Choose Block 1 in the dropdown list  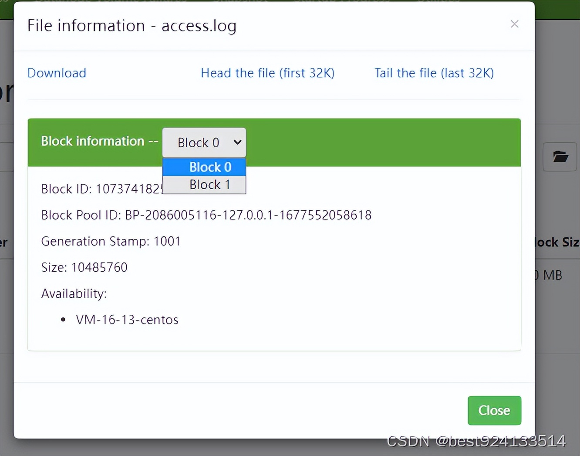pos(204,184)
